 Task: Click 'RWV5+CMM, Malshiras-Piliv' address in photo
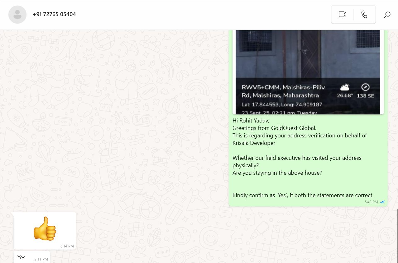tap(283, 87)
